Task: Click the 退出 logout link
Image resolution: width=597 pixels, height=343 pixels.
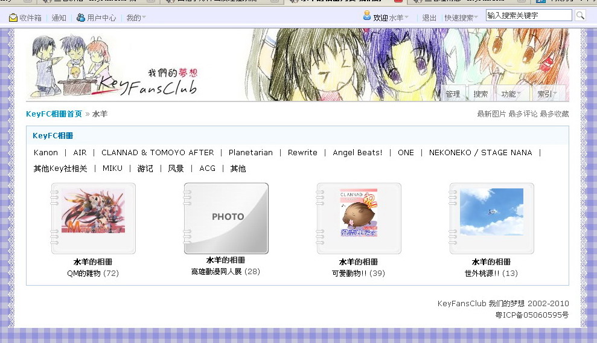Action: coord(429,18)
